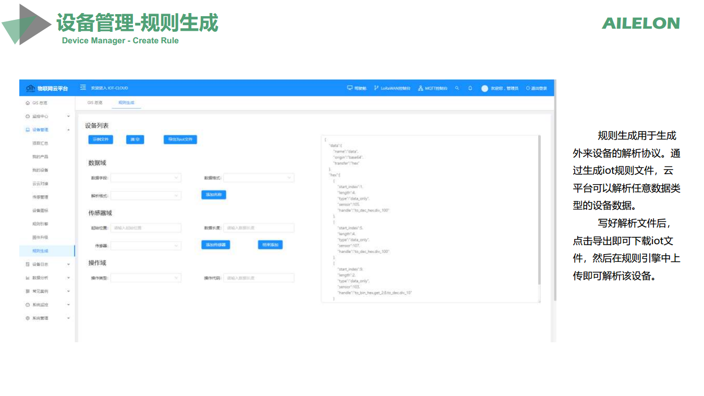This screenshot has width=704, height=396.
Task: Click the 清空 button
Action: (135, 139)
